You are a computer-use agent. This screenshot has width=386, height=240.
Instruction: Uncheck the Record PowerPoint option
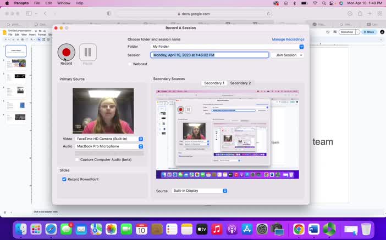click(x=64, y=179)
